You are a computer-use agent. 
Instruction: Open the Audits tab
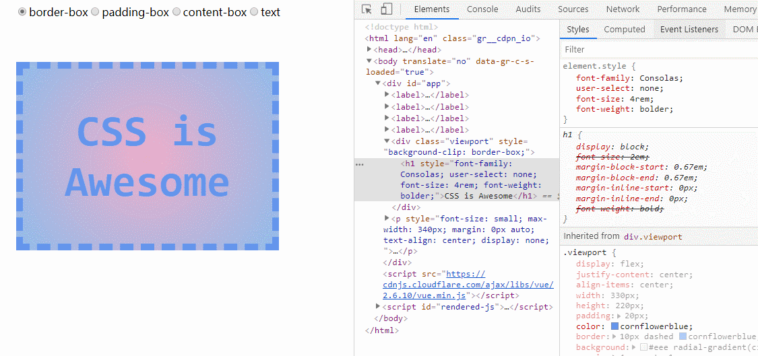point(528,9)
